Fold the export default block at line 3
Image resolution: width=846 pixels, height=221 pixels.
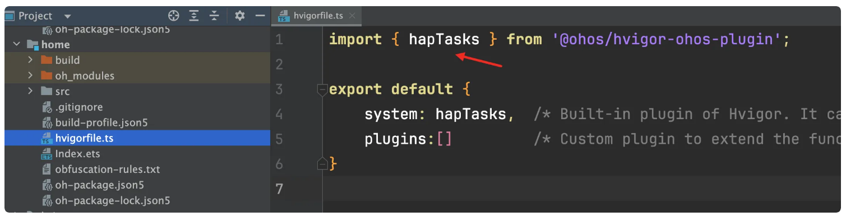click(322, 90)
